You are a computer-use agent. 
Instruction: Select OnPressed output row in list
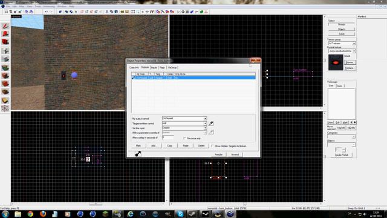point(193,78)
